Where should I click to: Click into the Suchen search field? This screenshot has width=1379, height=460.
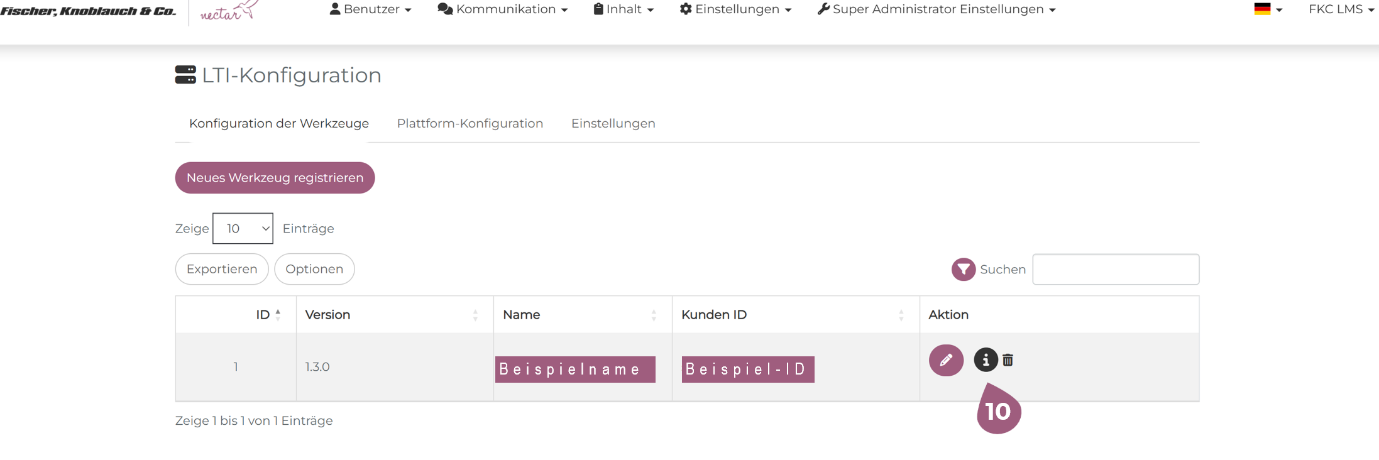(x=1115, y=270)
